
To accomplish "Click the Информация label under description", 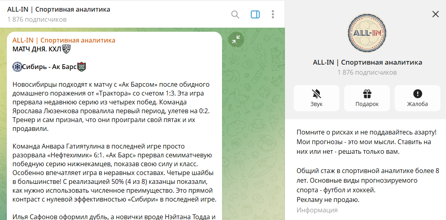I will (x=317, y=210).
